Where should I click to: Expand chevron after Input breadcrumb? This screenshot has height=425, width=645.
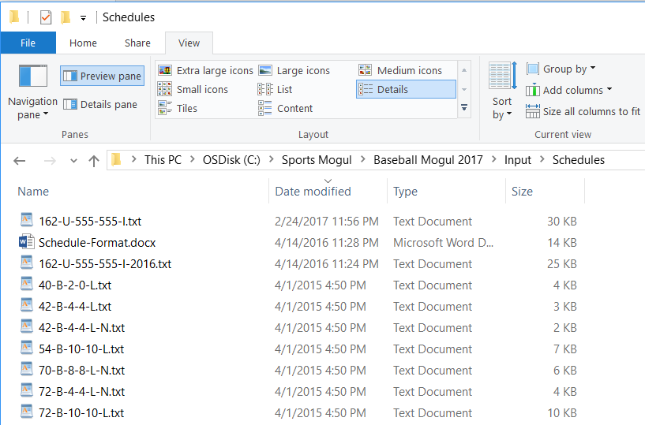[542, 159]
